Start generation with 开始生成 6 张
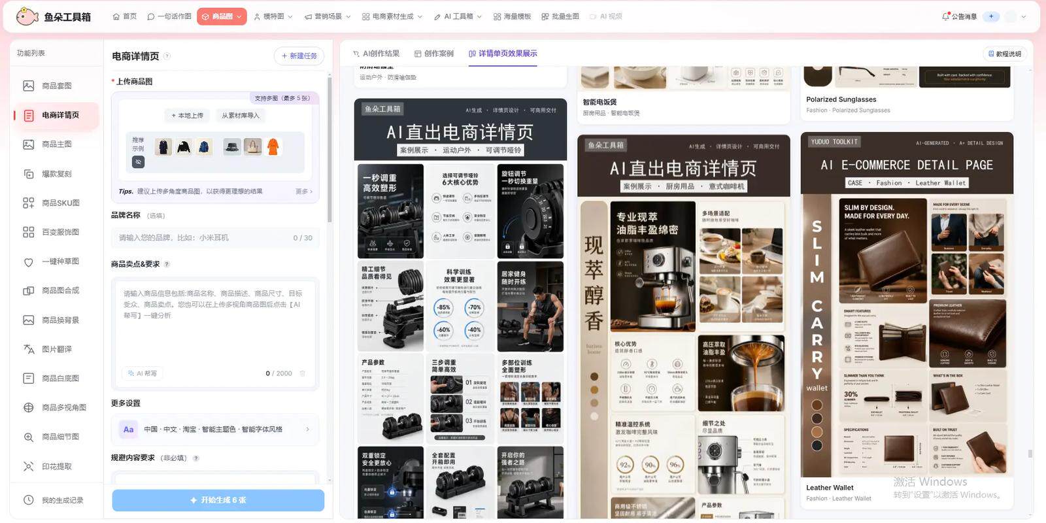The width and height of the screenshot is (1046, 523). 218,500
